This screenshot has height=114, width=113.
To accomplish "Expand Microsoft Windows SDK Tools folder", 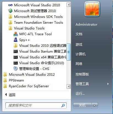I will (x=38, y=17).
